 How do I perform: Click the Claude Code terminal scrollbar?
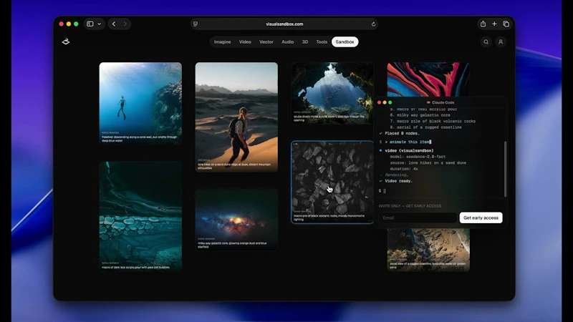click(x=506, y=169)
